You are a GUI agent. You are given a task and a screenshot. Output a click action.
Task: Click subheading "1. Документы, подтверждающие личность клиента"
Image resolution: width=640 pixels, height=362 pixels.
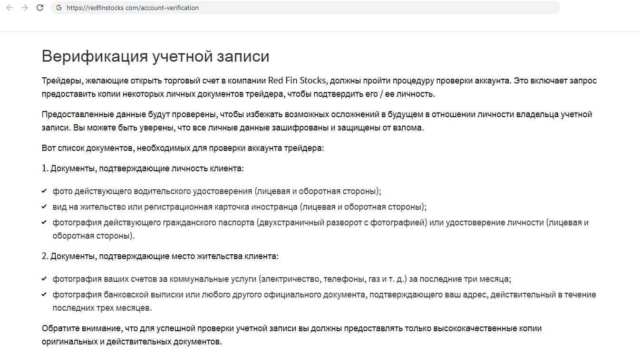pos(143,168)
